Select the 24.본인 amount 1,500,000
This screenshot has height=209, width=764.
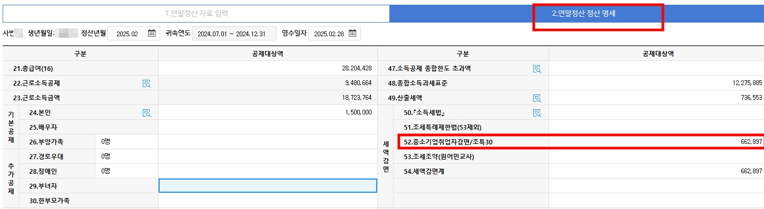[x=359, y=113]
